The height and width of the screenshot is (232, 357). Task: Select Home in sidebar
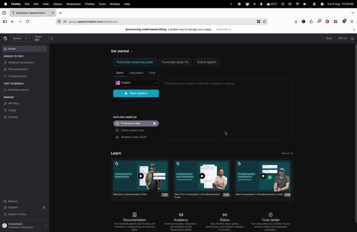25,49
